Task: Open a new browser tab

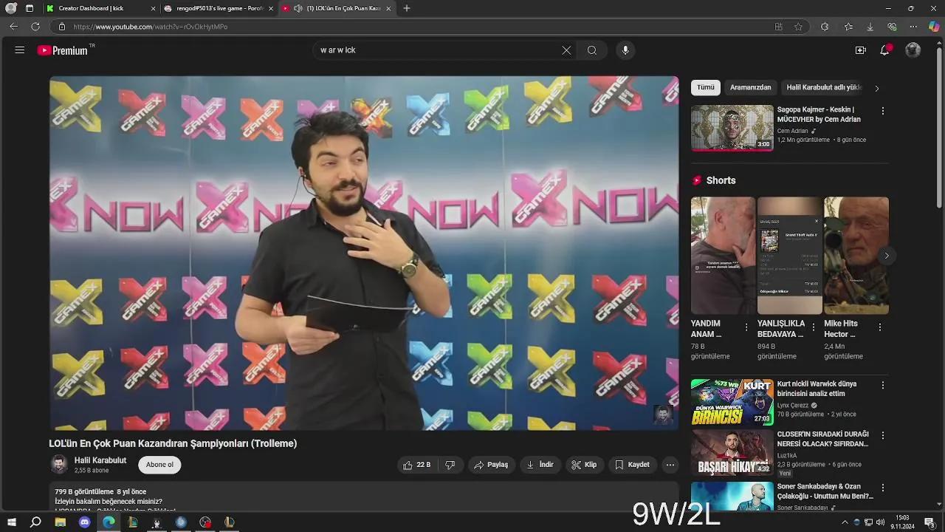Action: tap(407, 8)
